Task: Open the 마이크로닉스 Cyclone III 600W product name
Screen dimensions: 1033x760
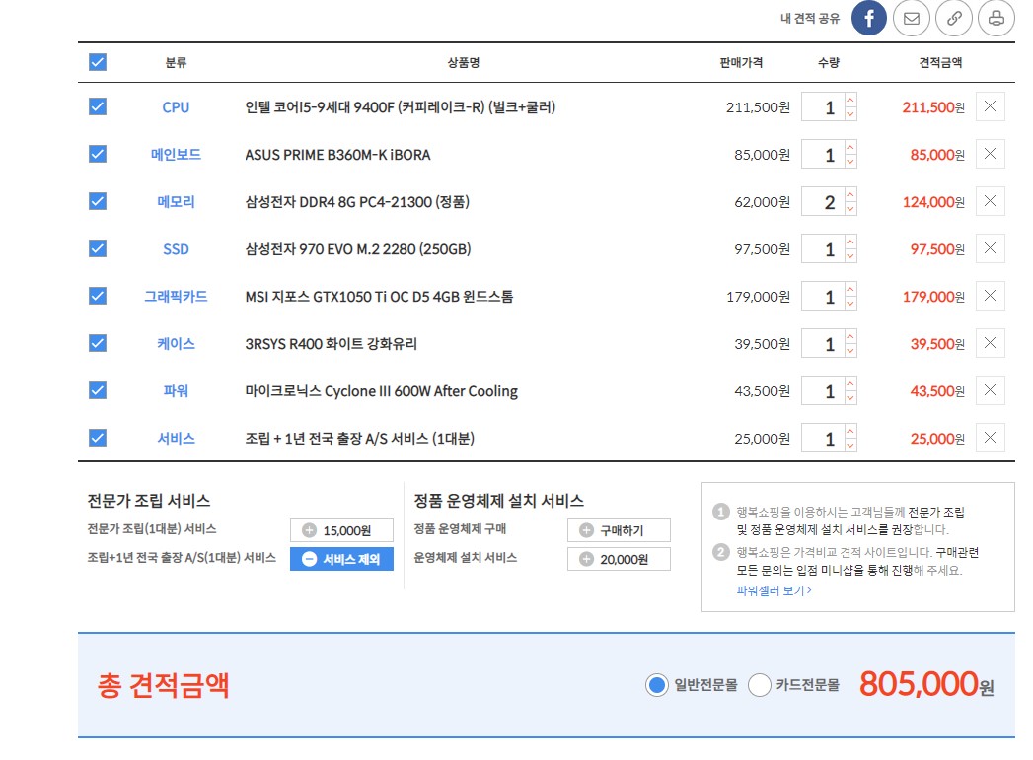Action: click(382, 391)
